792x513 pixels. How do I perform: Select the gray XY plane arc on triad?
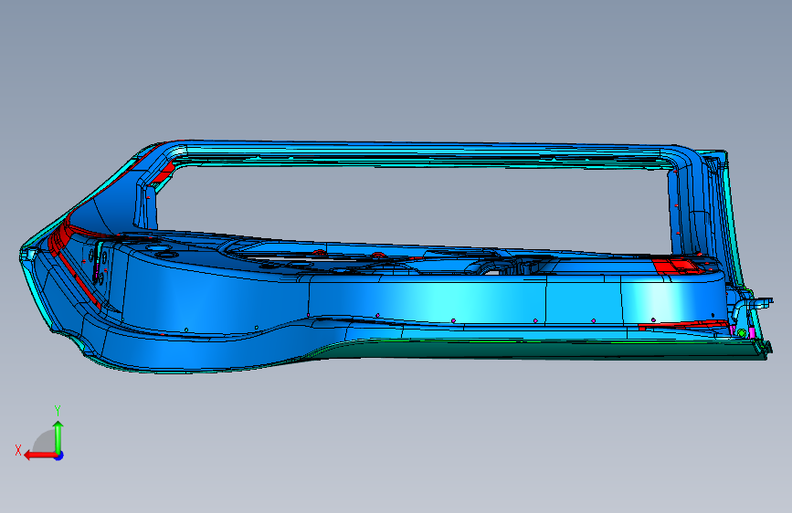click(45, 441)
